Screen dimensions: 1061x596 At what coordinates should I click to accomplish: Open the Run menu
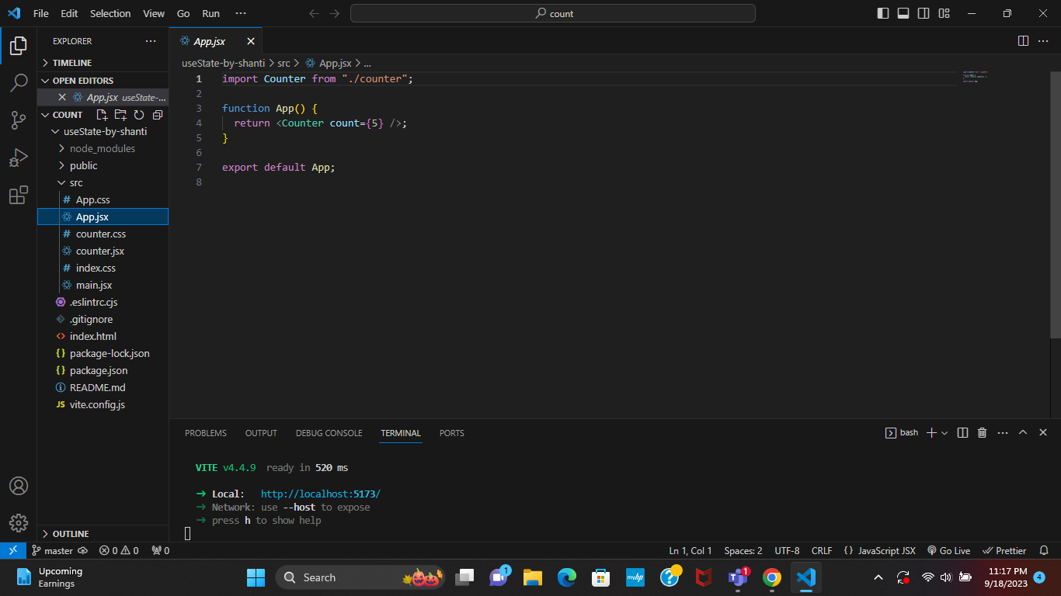(210, 13)
